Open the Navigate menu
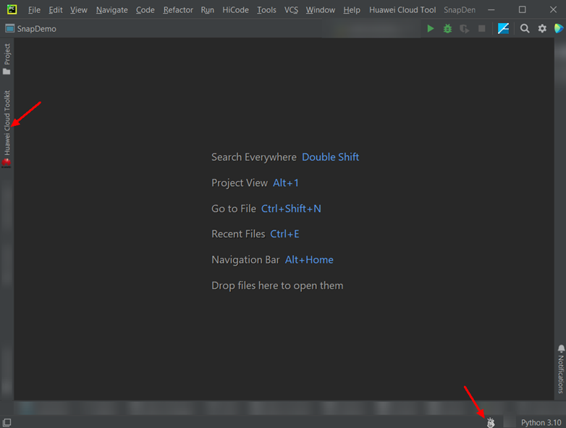The image size is (566, 428). coord(112,10)
